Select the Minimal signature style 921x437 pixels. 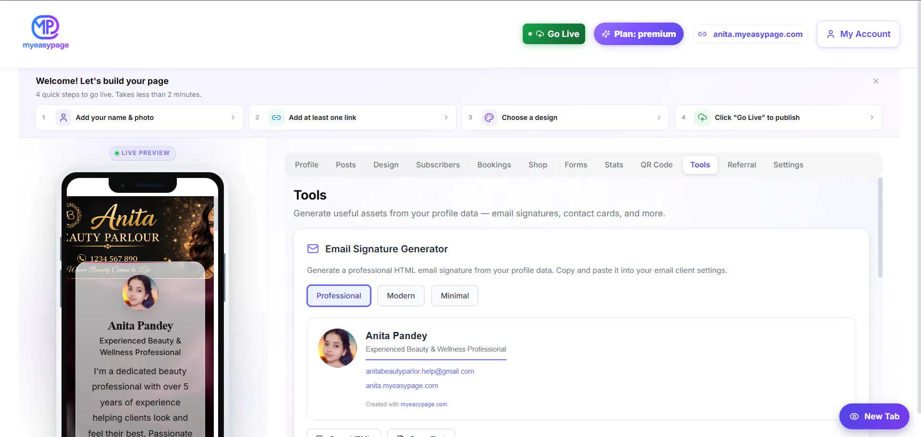pos(454,296)
